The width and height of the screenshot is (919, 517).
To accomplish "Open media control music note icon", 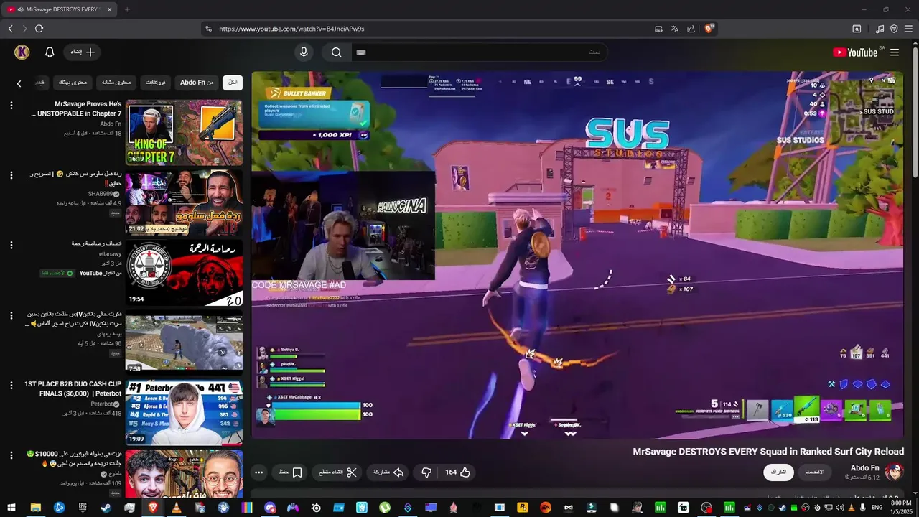I will pos(880,29).
